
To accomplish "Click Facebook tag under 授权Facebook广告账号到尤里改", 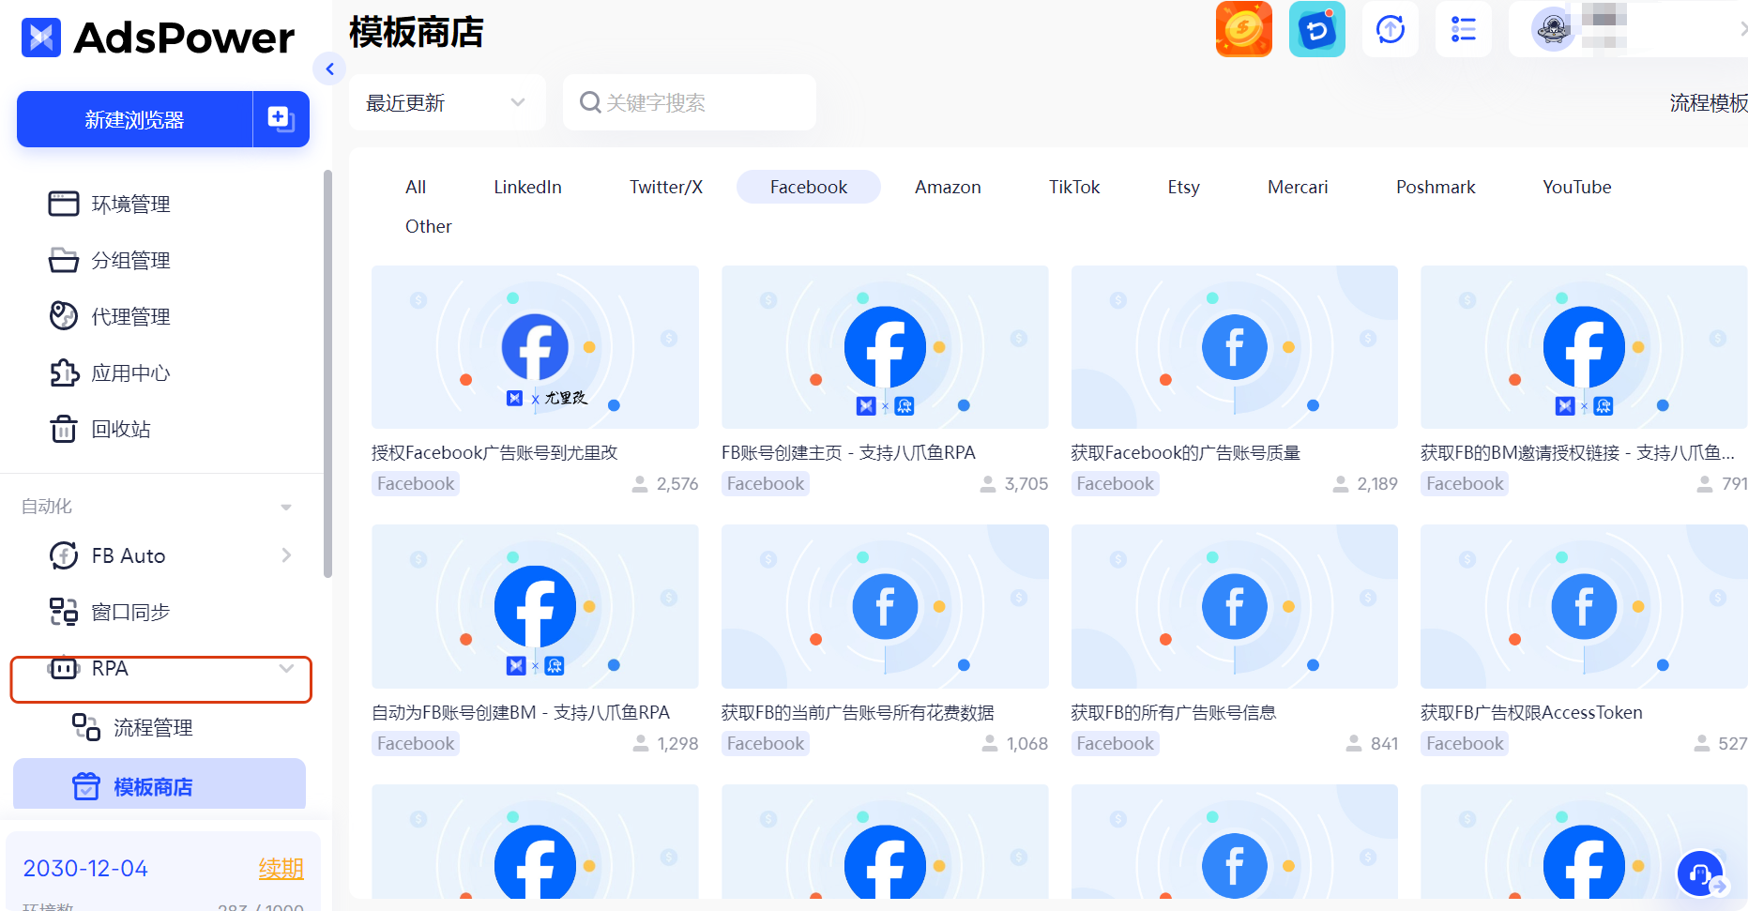I will coord(416,483).
